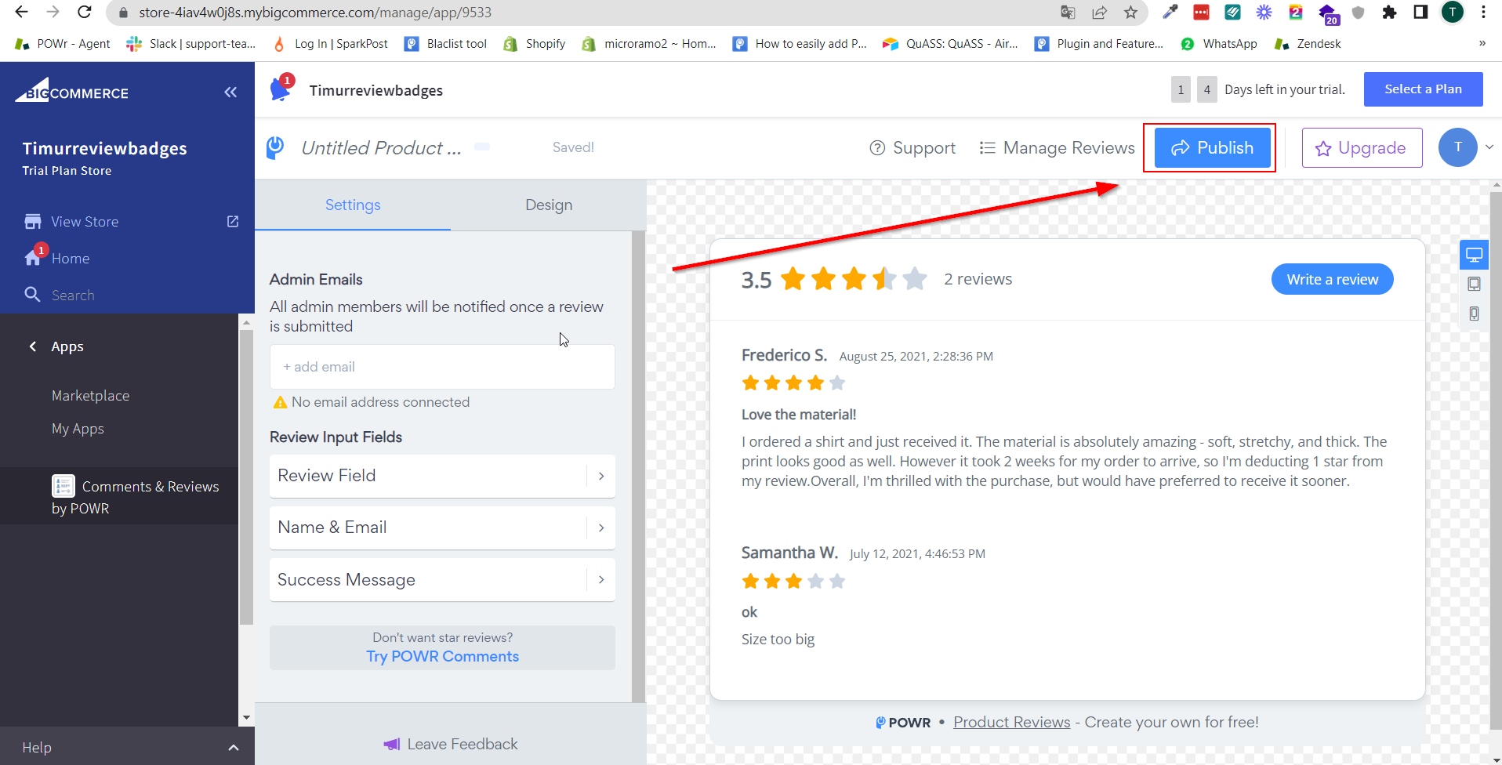Click the BigCommerce logo

(x=72, y=91)
